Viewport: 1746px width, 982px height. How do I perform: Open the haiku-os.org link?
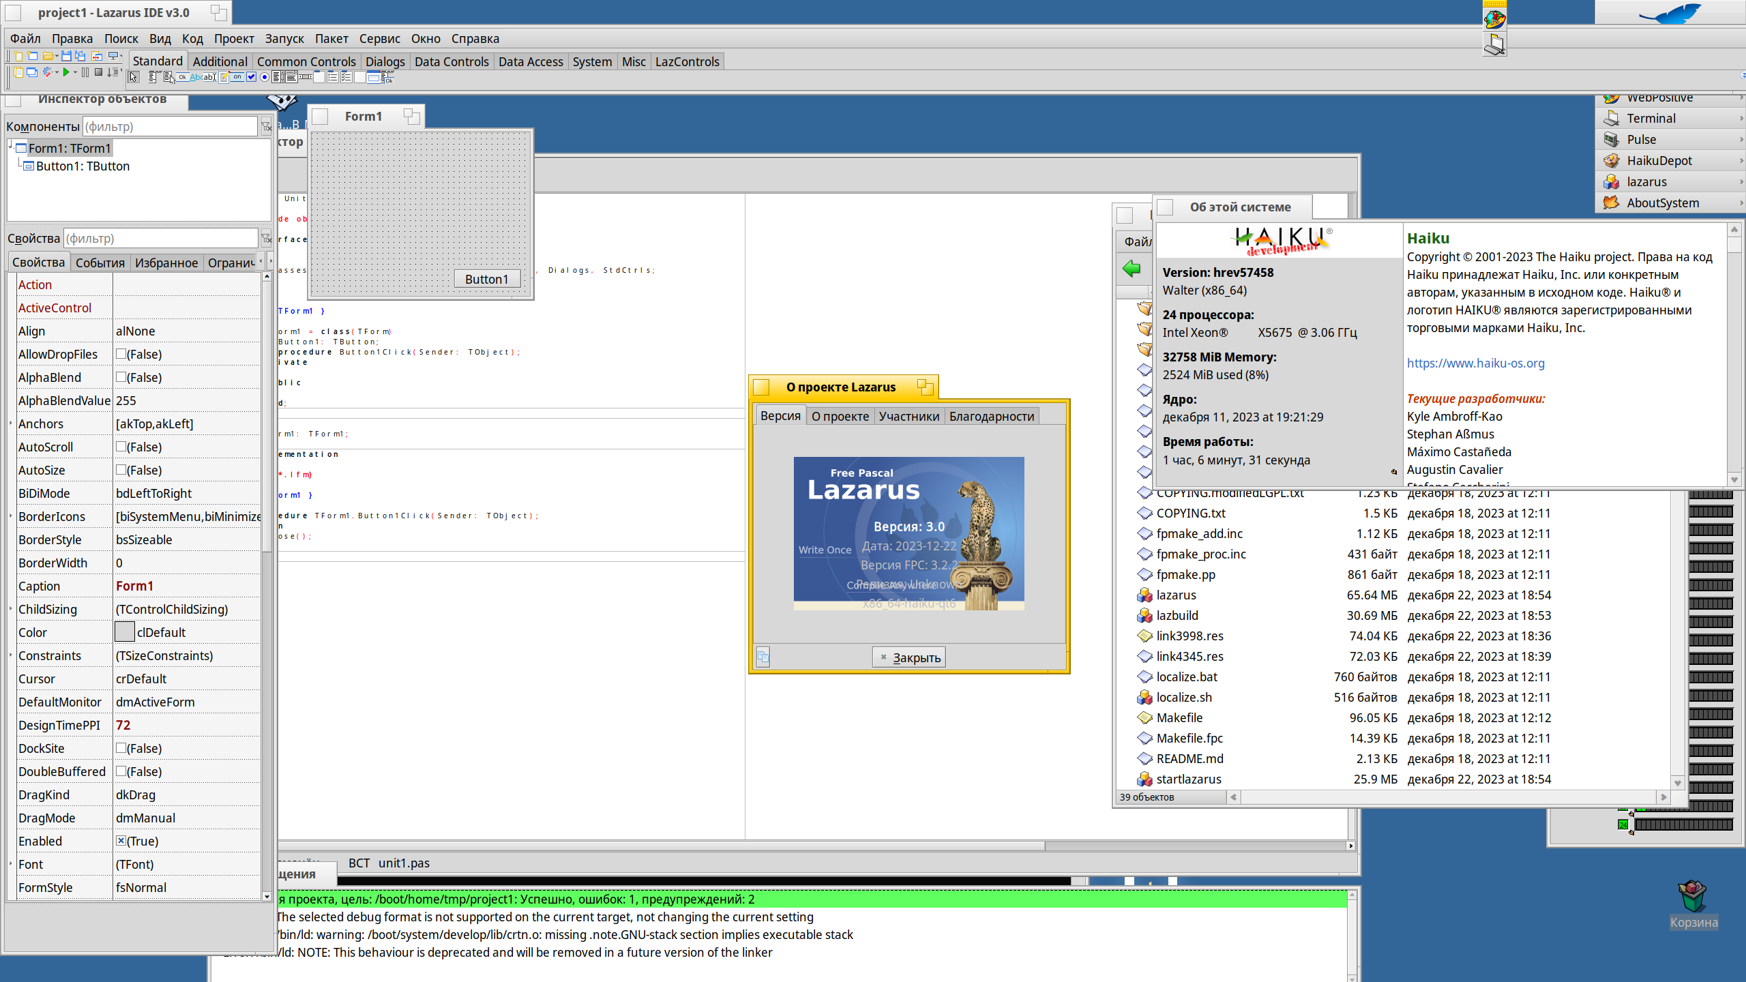pos(1475,363)
